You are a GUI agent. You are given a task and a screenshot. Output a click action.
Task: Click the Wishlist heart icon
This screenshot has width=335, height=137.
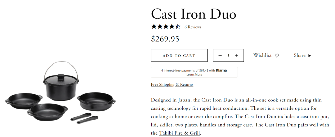(277, 56)
